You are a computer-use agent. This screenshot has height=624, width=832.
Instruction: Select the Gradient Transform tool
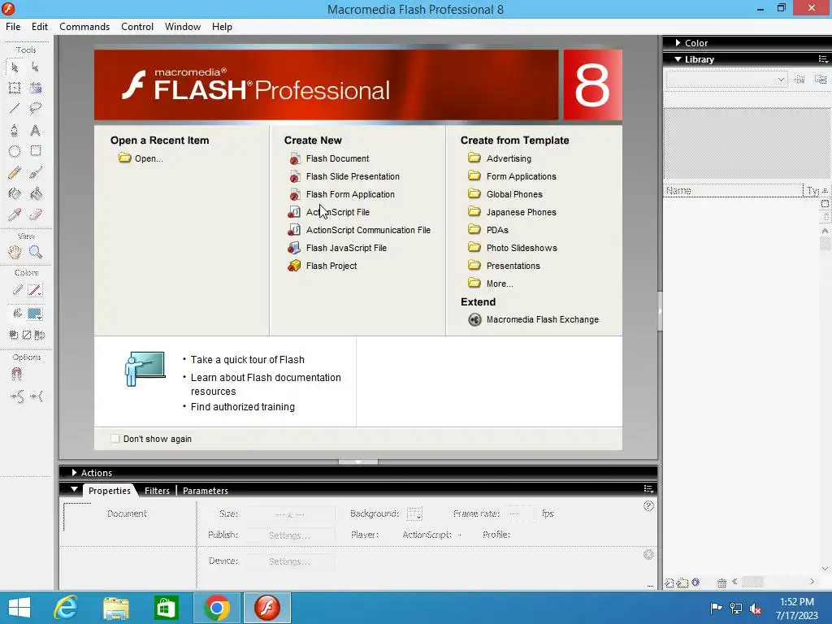click(x=36, y=88)
